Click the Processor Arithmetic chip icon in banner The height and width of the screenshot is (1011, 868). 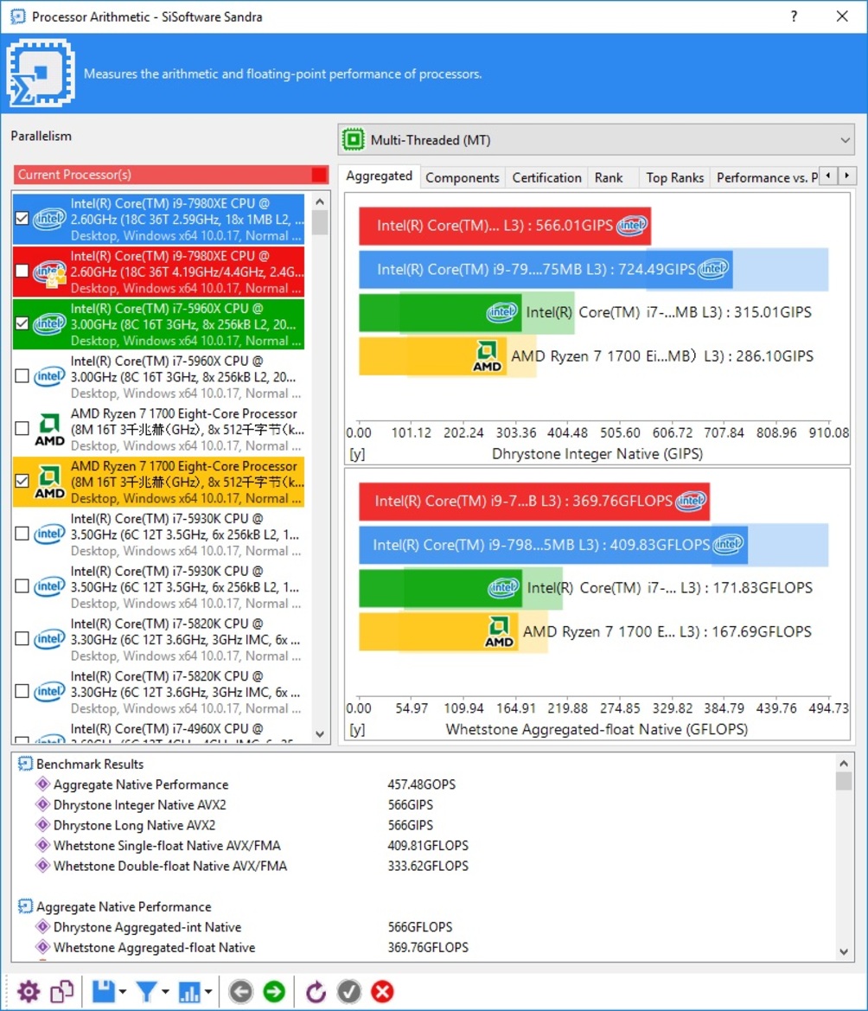pyautogui.click(x=41, y=73)
